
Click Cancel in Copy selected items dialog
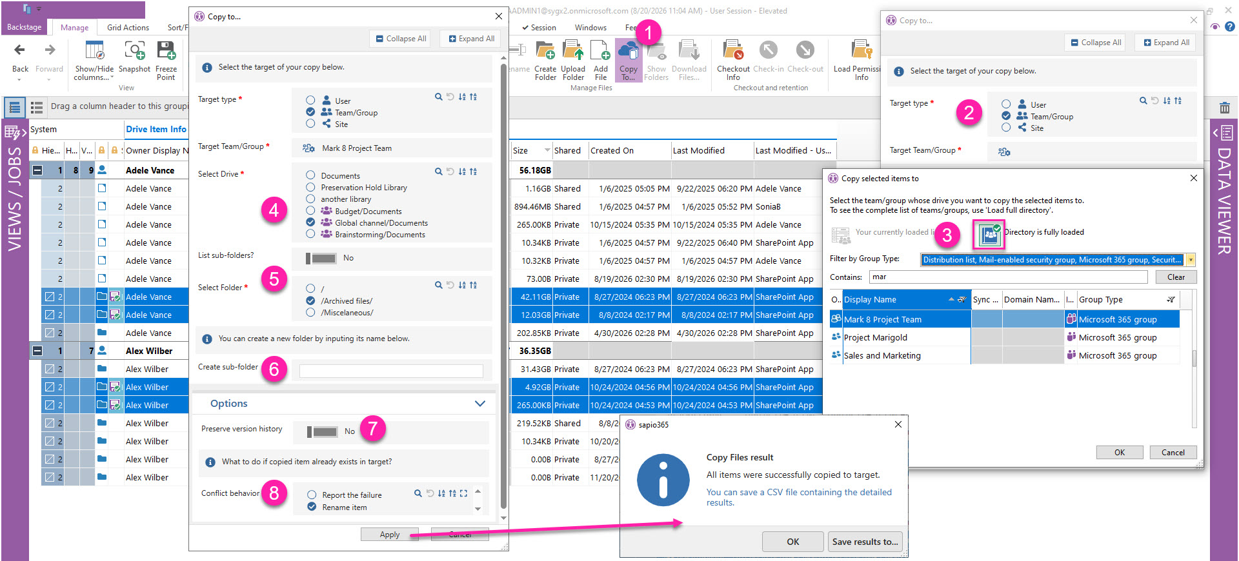pyautogui.click(x=1173, y=452)
